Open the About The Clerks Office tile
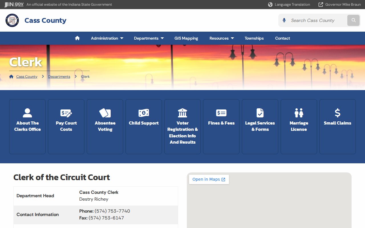 (x=27, y=127)
